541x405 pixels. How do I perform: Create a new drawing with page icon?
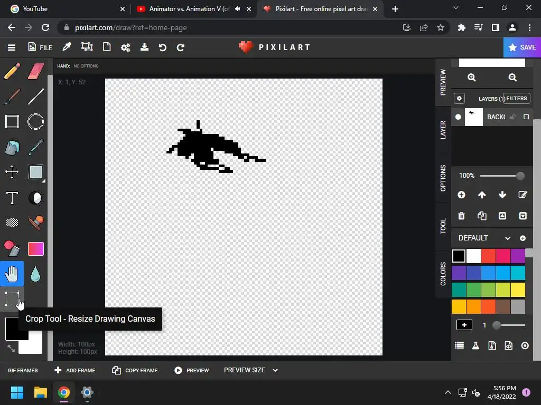[107, 47]
